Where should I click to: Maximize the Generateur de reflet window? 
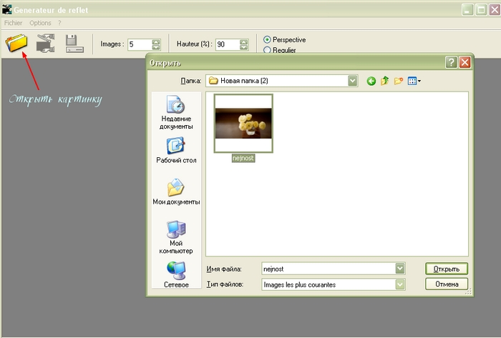pos(481,9)
